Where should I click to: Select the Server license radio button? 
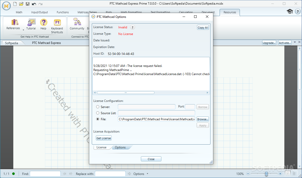98,107
